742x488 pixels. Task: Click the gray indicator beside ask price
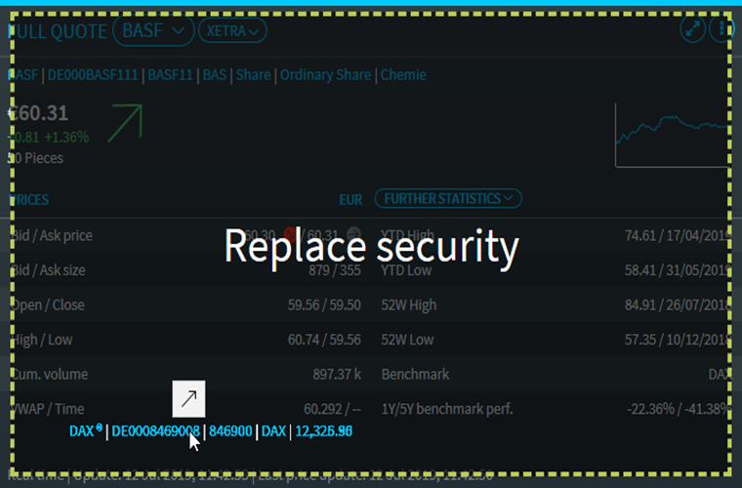(x=353, y=234)
